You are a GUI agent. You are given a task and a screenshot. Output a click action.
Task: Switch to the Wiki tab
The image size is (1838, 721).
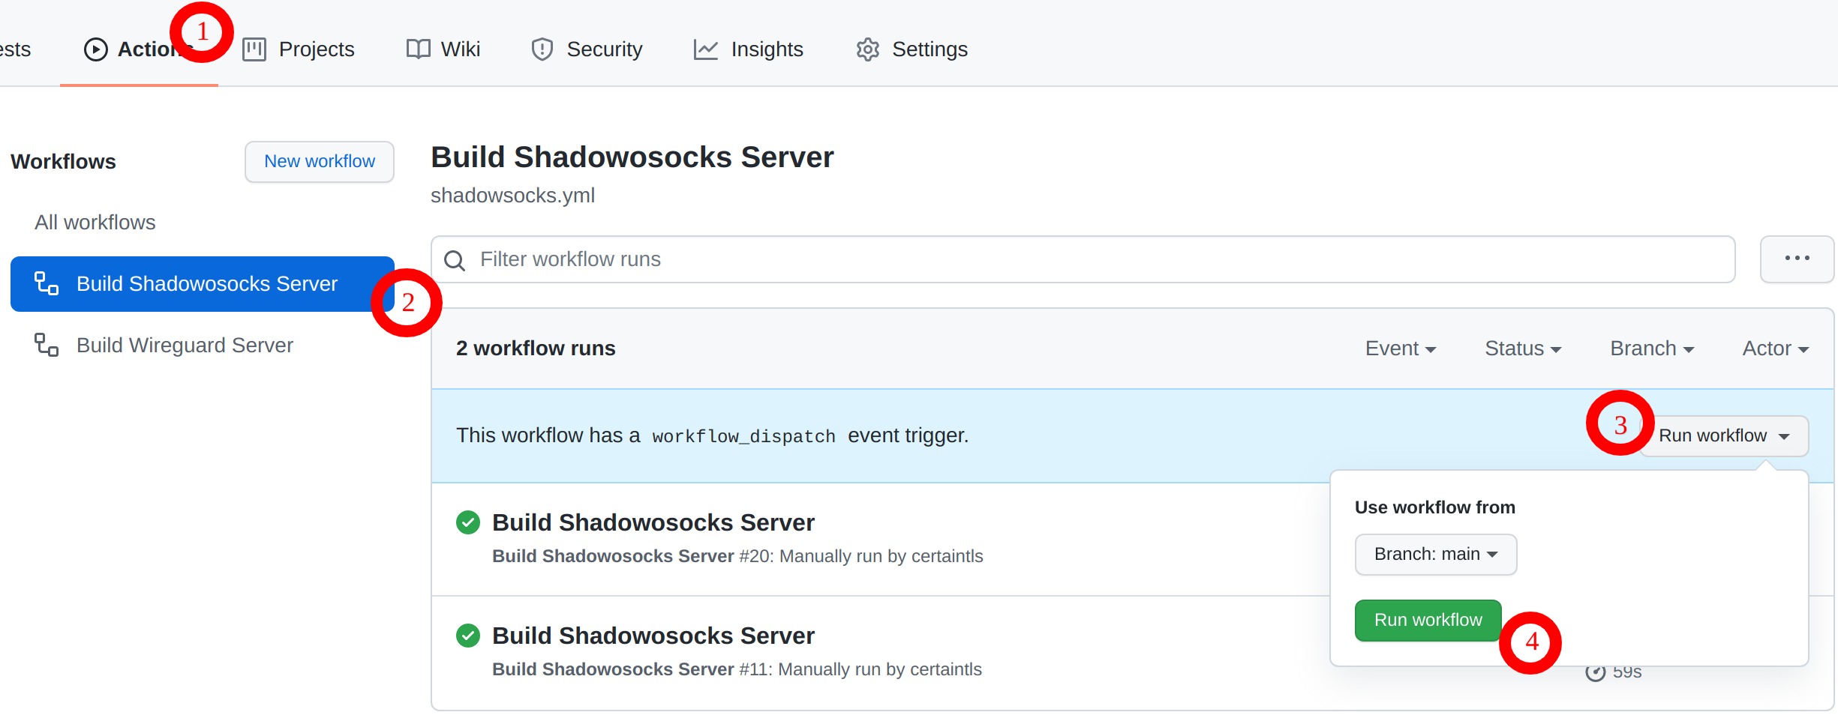coord(443,49)
